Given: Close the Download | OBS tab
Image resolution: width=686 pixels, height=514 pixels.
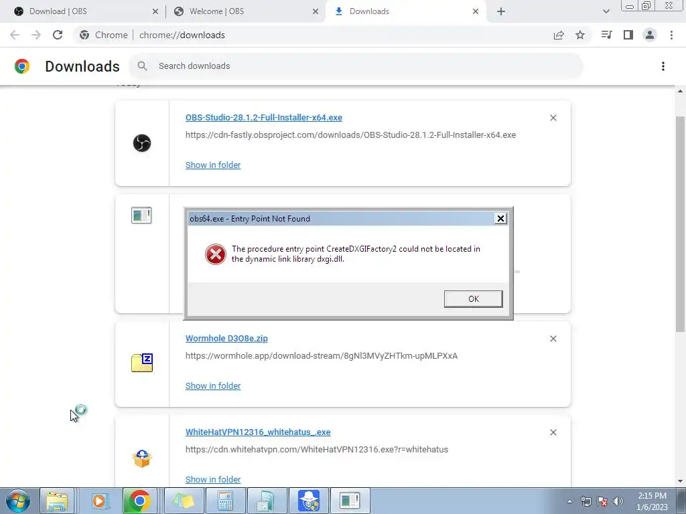Looking at the screenshot, I should click(155, 12).
